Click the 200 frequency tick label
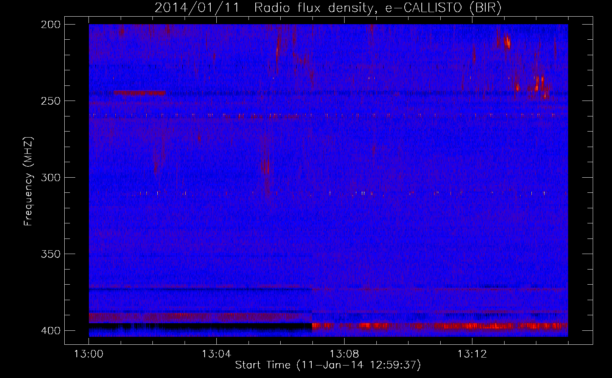 51,25
